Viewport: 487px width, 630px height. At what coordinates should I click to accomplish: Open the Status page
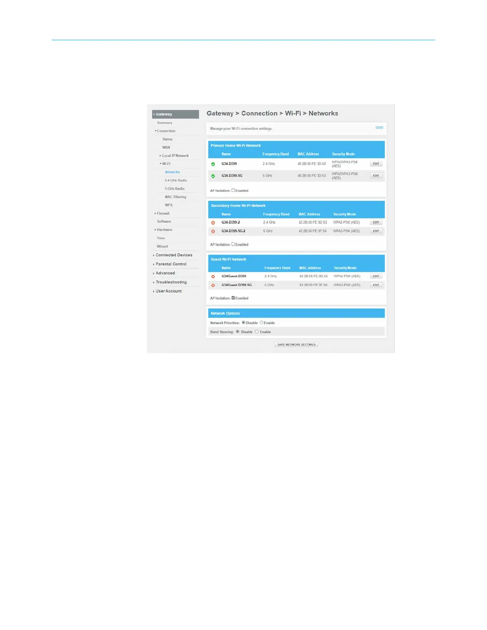[167, 139]
